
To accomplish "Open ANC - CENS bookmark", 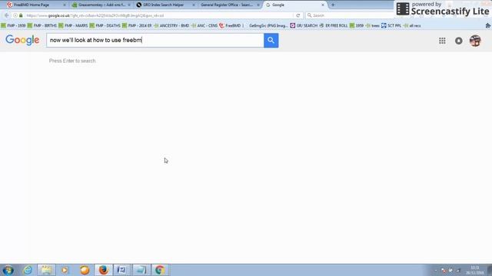I will 204,25.
